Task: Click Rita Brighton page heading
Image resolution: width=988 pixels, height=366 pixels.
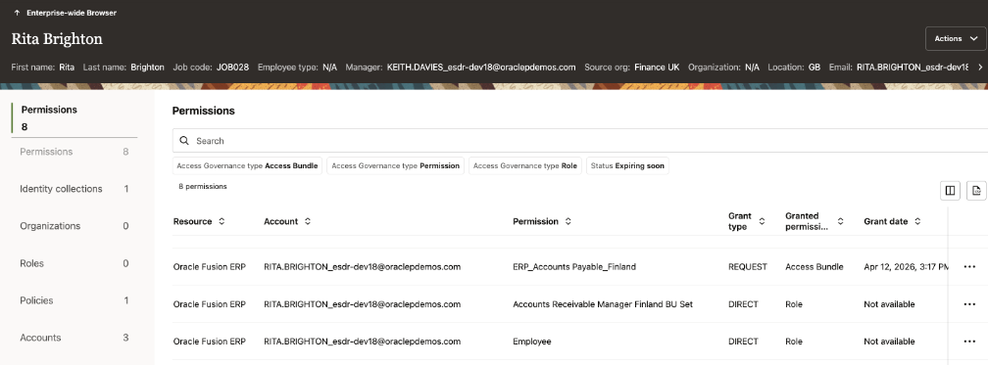Action: pos(57,39)
